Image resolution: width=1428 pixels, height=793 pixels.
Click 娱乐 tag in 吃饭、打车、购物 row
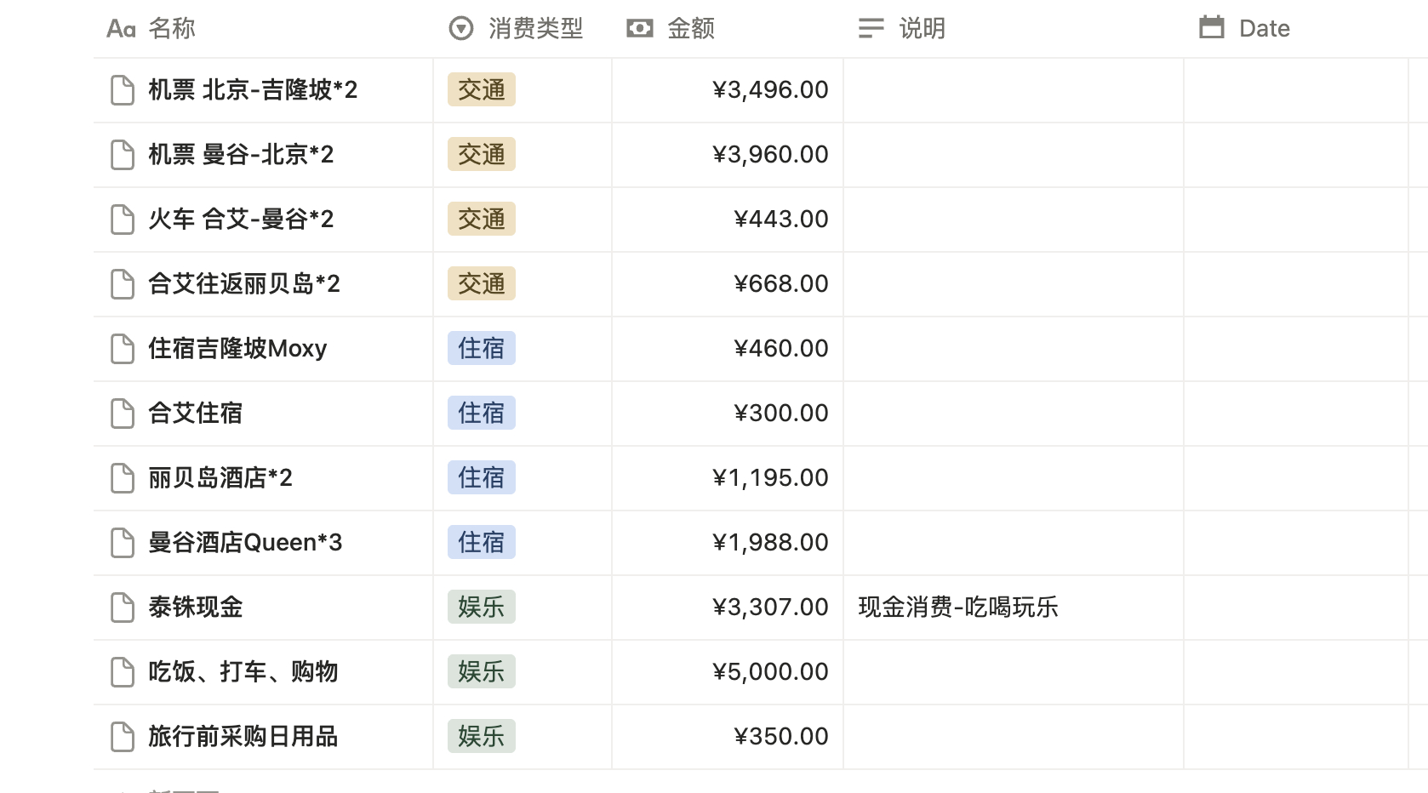[x=482, y=672]
